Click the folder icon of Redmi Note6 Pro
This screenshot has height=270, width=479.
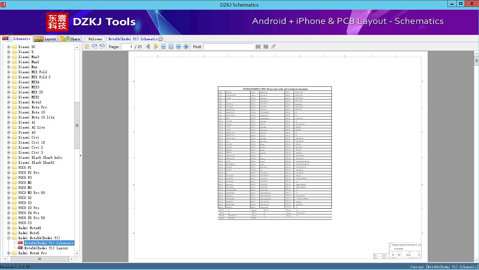tap(14, 253)
